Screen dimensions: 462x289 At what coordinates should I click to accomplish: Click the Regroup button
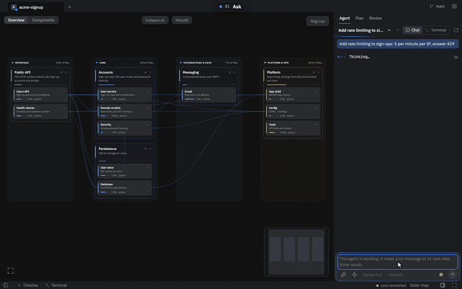click(x=318, y=21)
